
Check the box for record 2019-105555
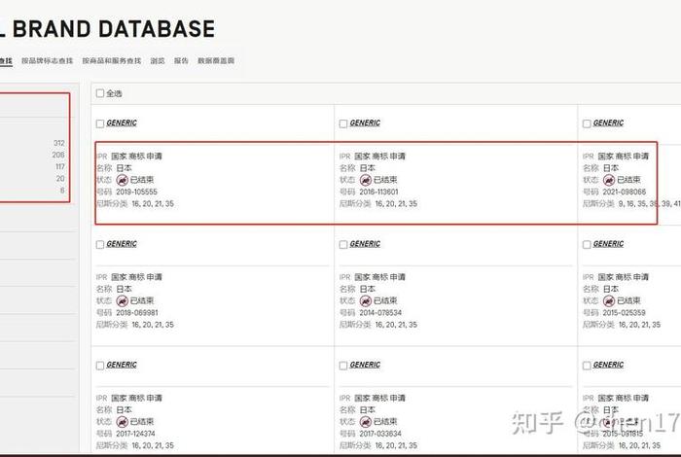(100, 123)
